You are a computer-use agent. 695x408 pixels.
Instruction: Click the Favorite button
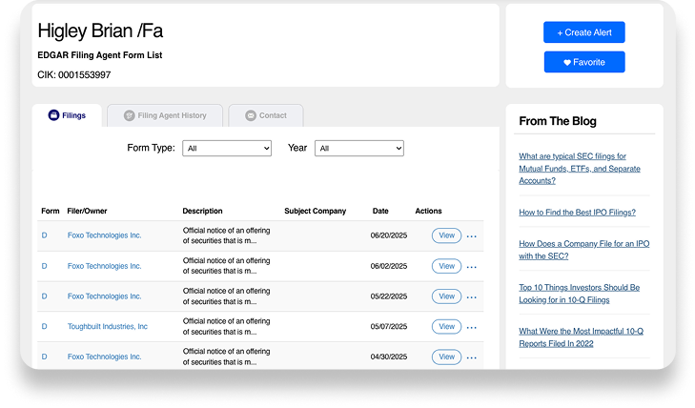584,62
